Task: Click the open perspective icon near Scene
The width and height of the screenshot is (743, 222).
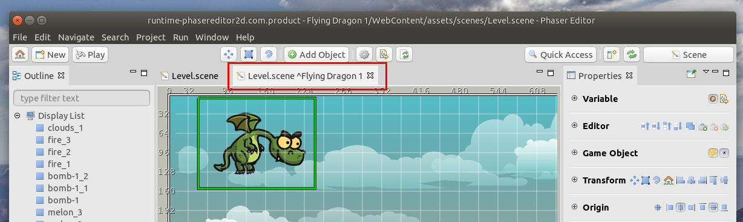Action: 611,54
